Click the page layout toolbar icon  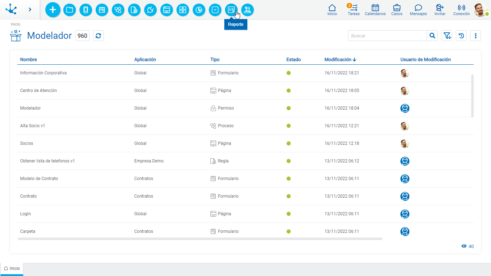(x=166, y=10)
